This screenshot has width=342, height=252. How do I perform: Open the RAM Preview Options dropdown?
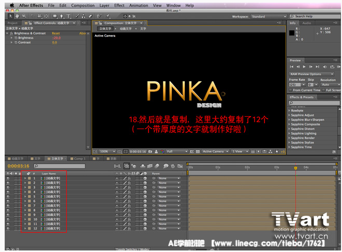(311, 74)
